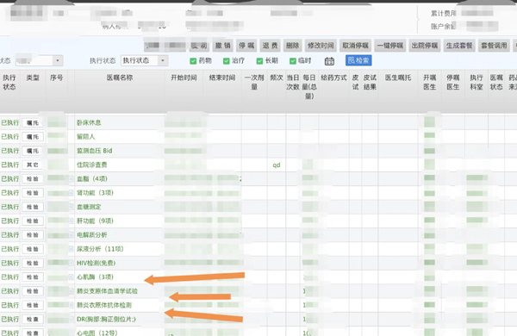Click the 套餐调用 button

click(494, 46)
